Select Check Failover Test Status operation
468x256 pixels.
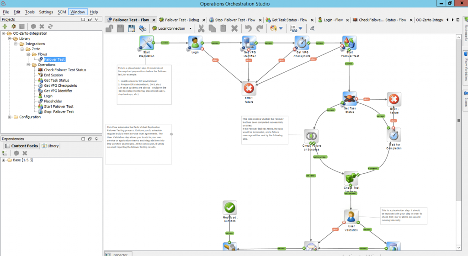point(65,70)
